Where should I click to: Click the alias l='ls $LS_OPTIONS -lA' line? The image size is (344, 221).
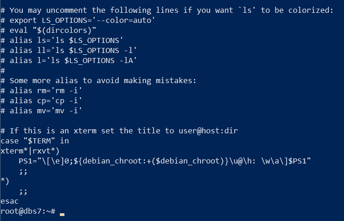(69, 61)
